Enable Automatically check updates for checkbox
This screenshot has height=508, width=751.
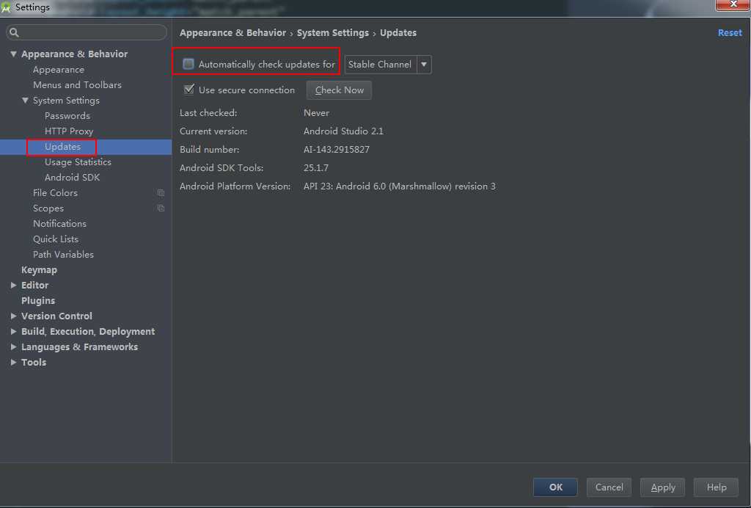[188, 64]
